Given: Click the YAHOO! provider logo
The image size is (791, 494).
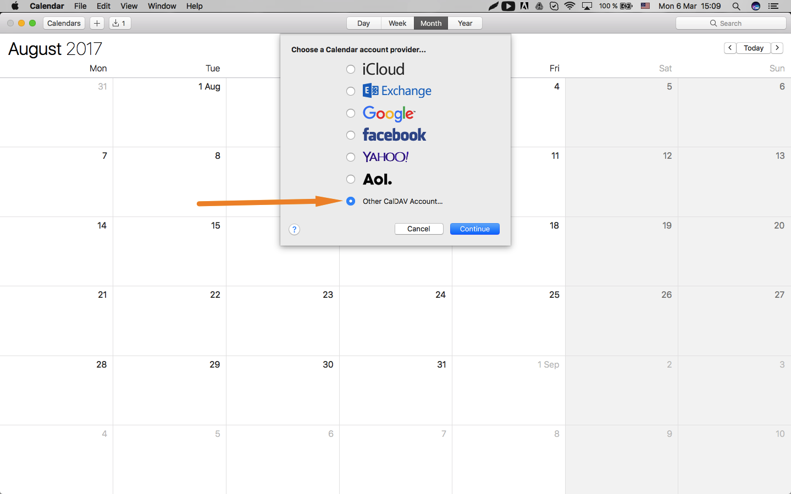Looking at the screenshot, I should pos(386,157).
